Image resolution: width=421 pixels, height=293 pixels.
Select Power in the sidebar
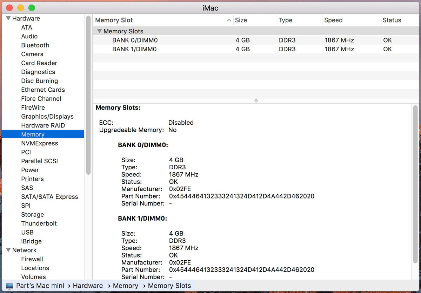click(30, 170)
